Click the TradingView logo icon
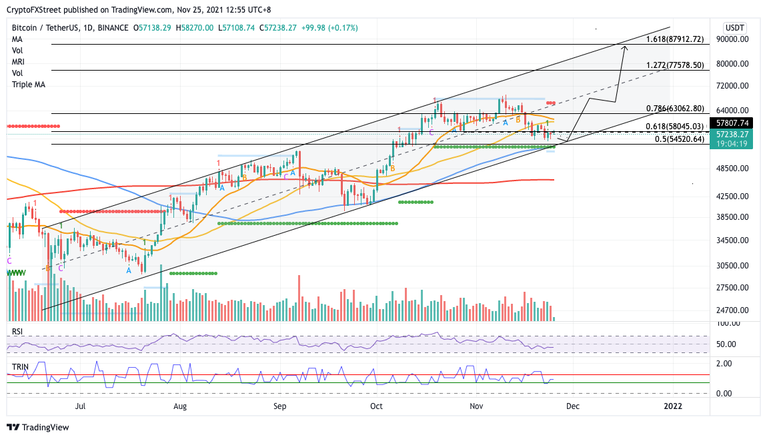767x439 pixels. point(13,427)
